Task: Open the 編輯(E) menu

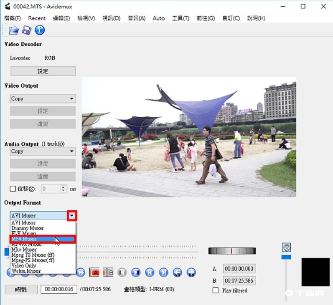Action: tap(61, 18)
